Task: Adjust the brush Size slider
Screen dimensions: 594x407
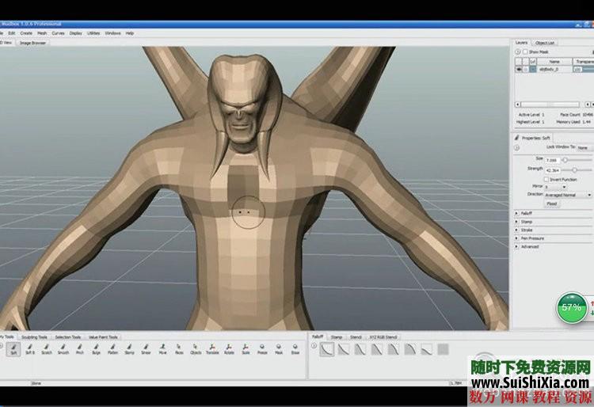Action: coord(577,160)
